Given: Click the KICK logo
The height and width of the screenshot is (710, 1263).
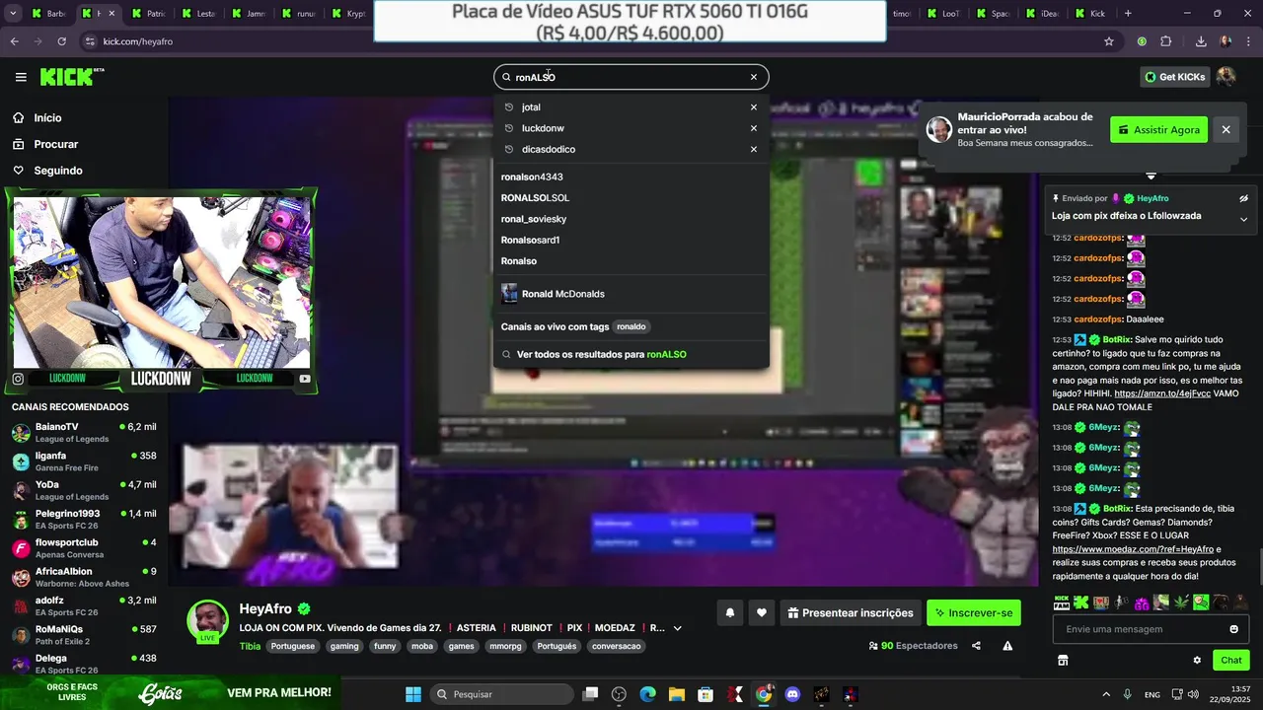Looking at the screenshot, I should (72, 77).
